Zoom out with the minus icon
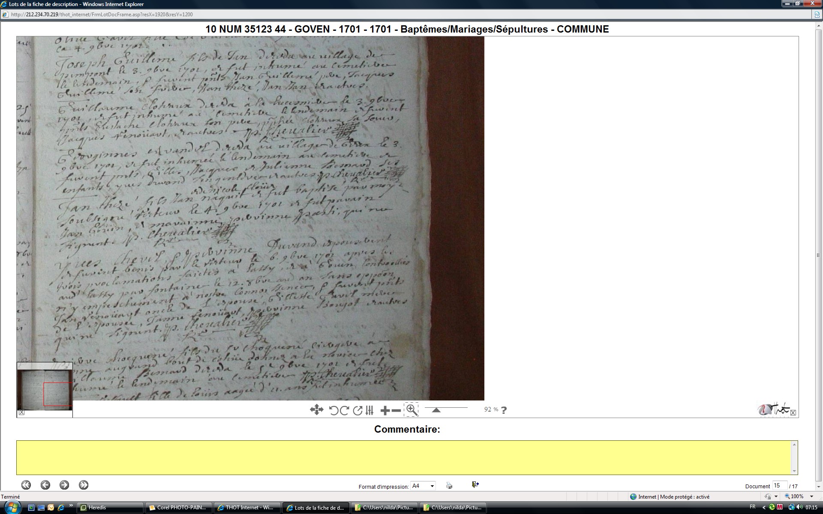 (x=396, y=410)
